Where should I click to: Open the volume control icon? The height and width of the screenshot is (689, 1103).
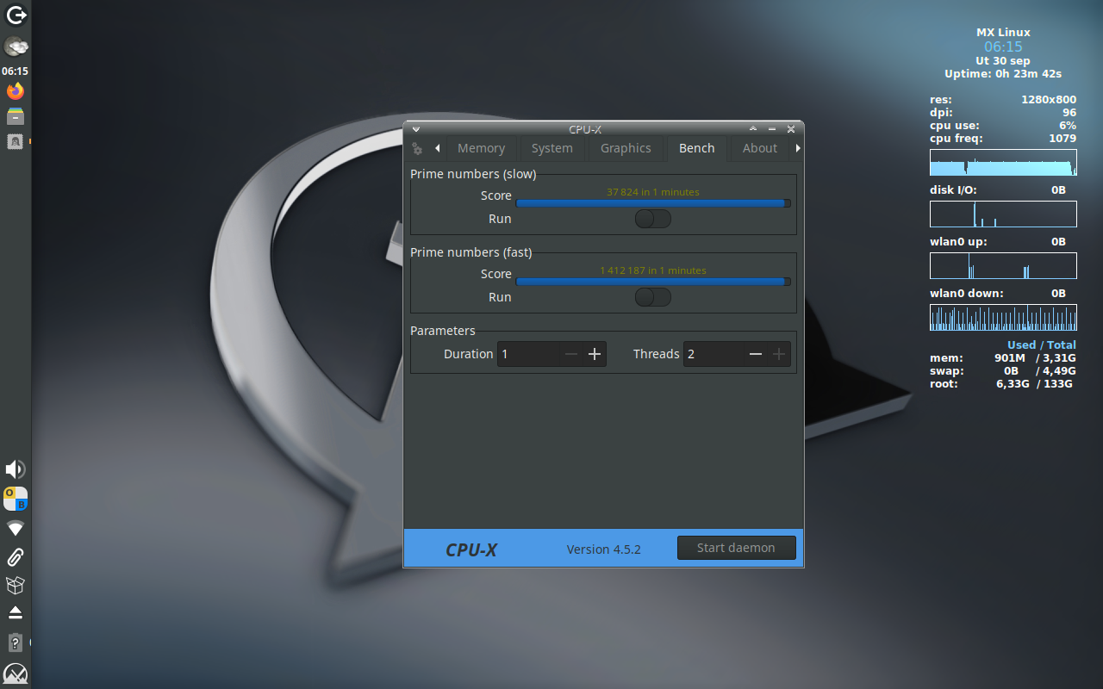[16, 469]
